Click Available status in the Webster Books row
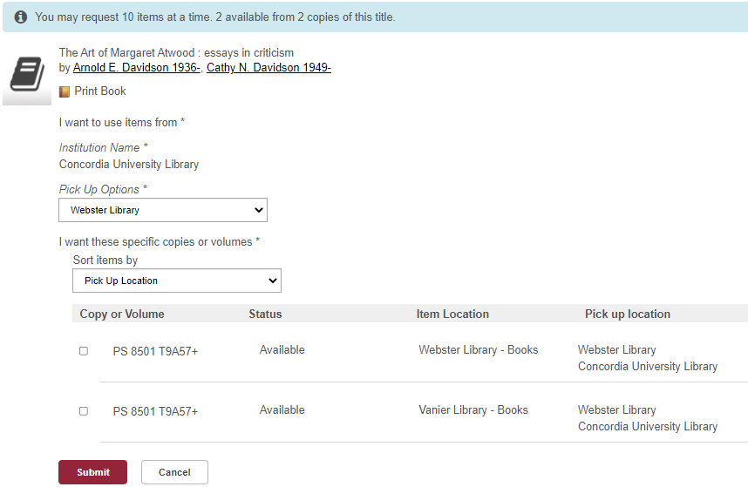748x487 pixels. click(282, 349)
